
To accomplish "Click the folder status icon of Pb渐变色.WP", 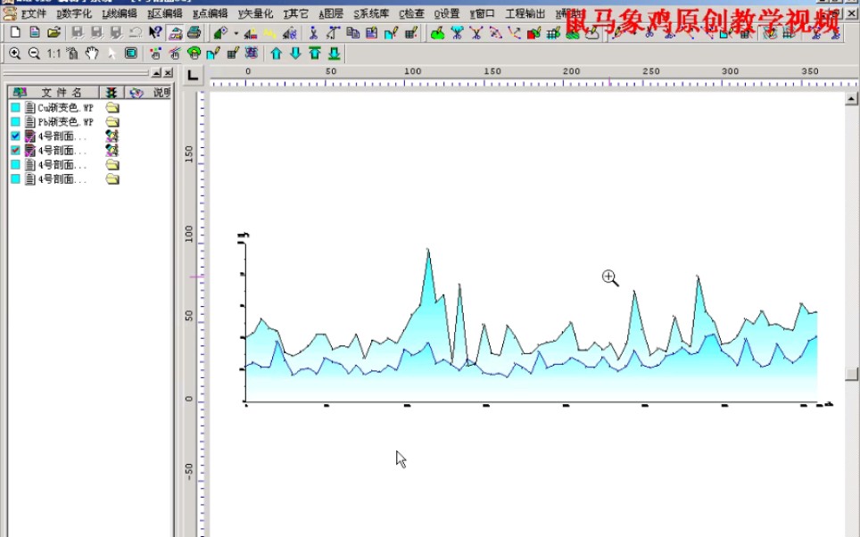I will pyautogui.click(x=112, y=122).
